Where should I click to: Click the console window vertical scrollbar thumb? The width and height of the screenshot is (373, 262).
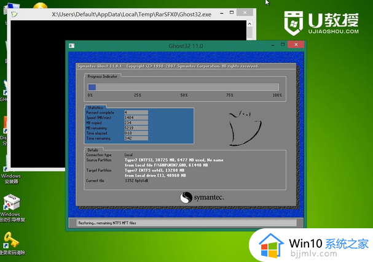click(249, 33)
